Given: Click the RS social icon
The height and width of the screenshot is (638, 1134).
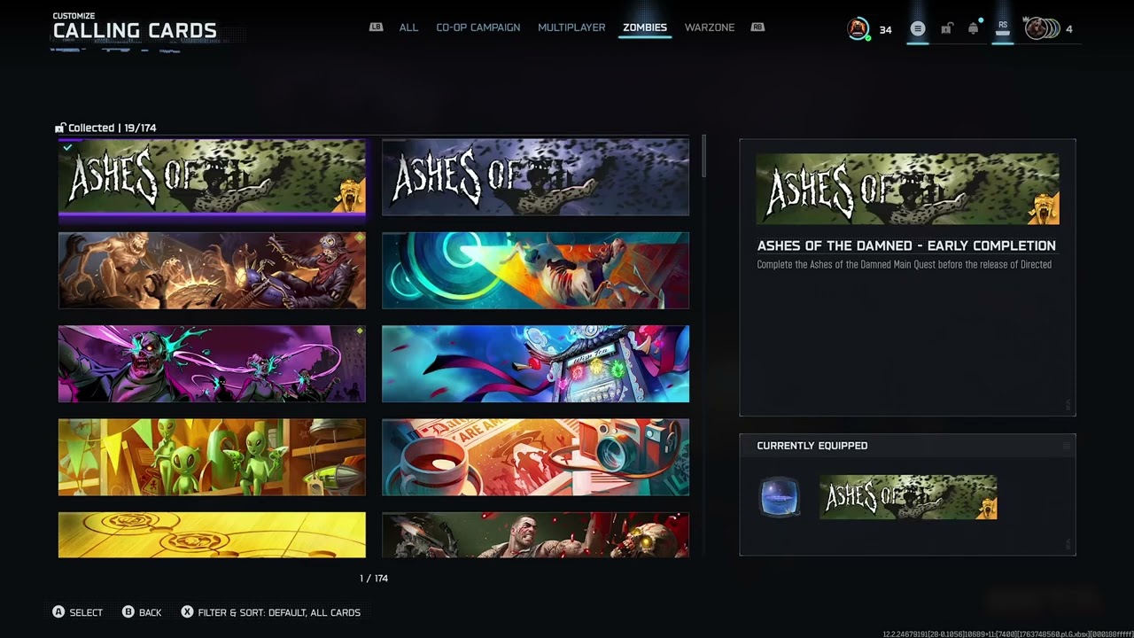Looking at the screenshot, I should point(1003,28).
